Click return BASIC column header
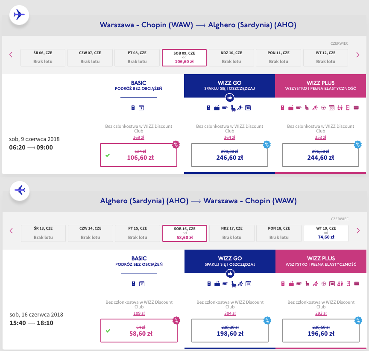The image size is (369, 351). click(x=139, y=261)
